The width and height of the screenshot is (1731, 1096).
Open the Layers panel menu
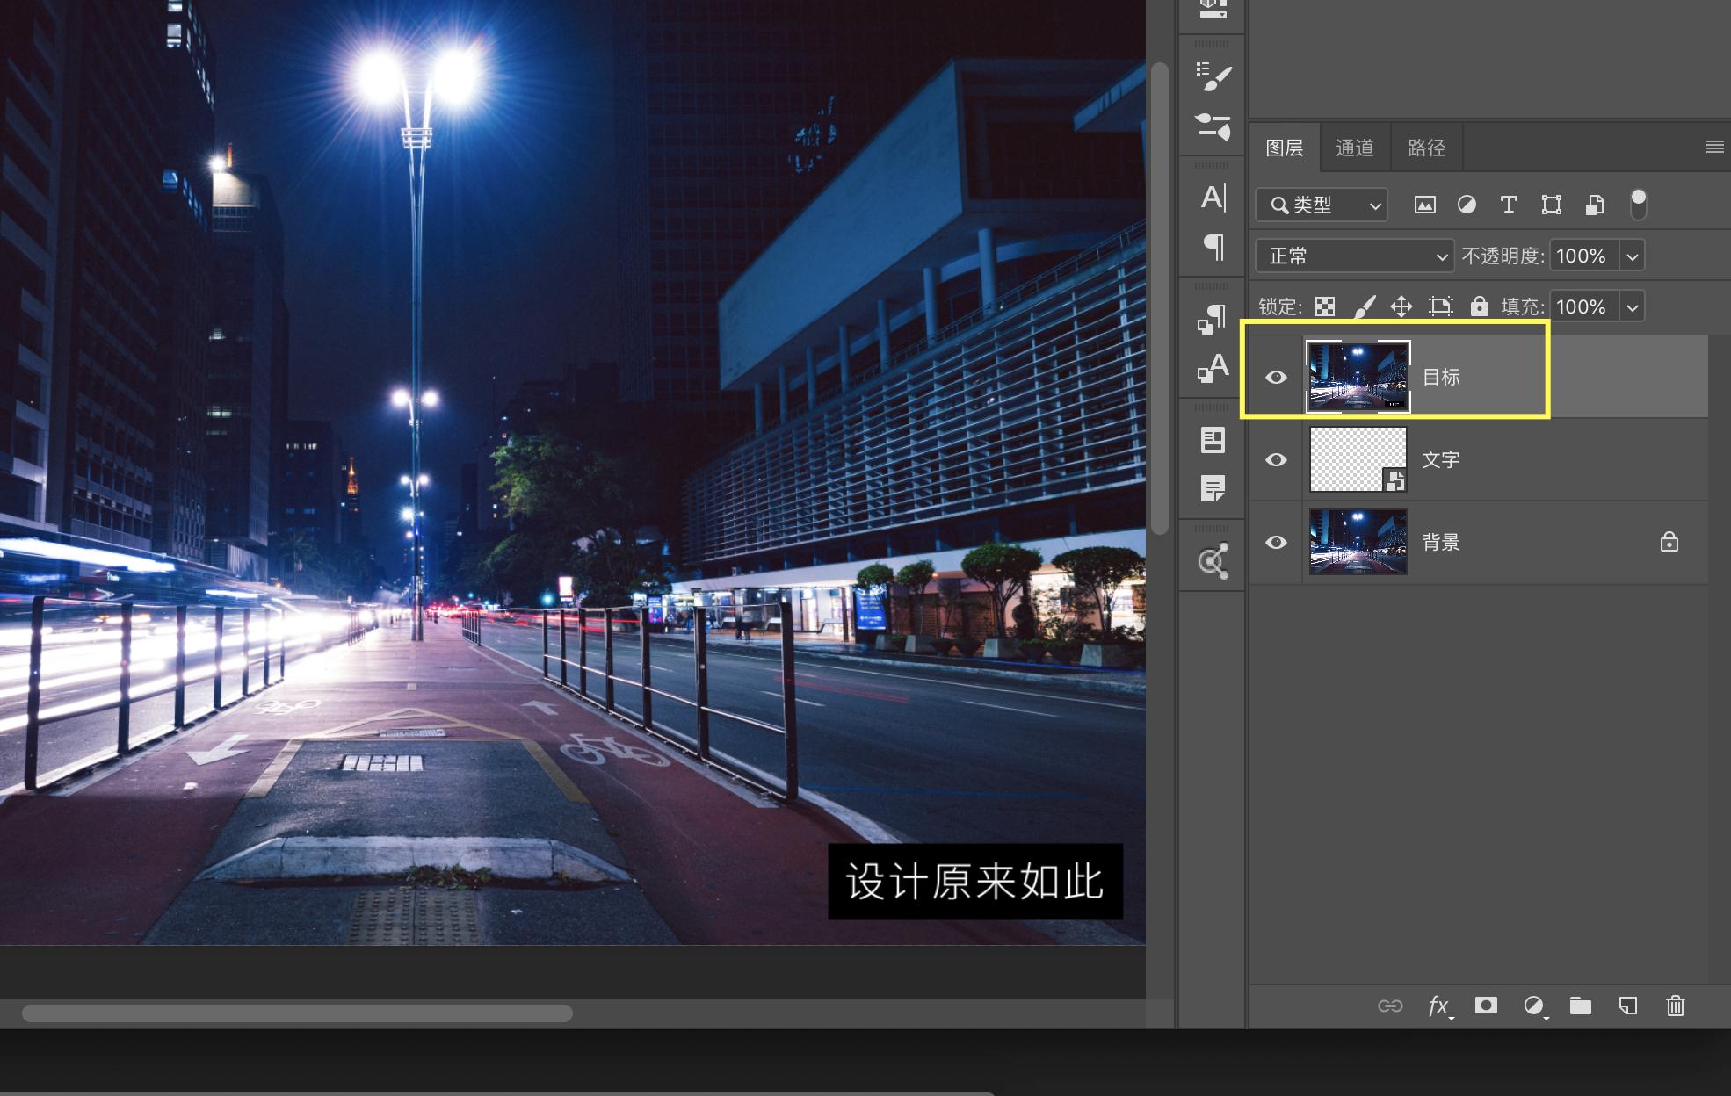(1714, 147)
